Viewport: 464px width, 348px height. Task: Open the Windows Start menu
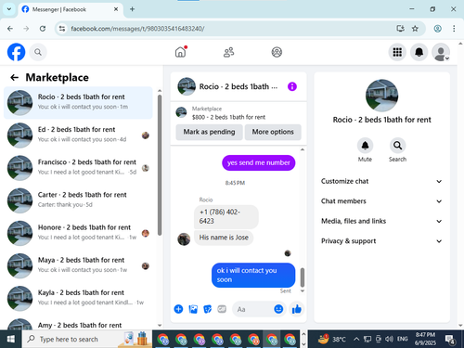coord(11,340)
